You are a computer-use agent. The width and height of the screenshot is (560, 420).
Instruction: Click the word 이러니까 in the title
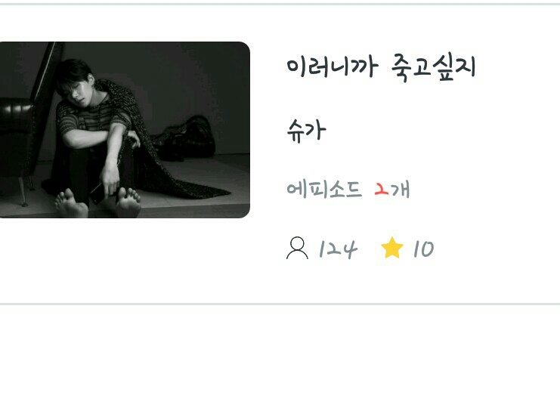tap(332, 68)
